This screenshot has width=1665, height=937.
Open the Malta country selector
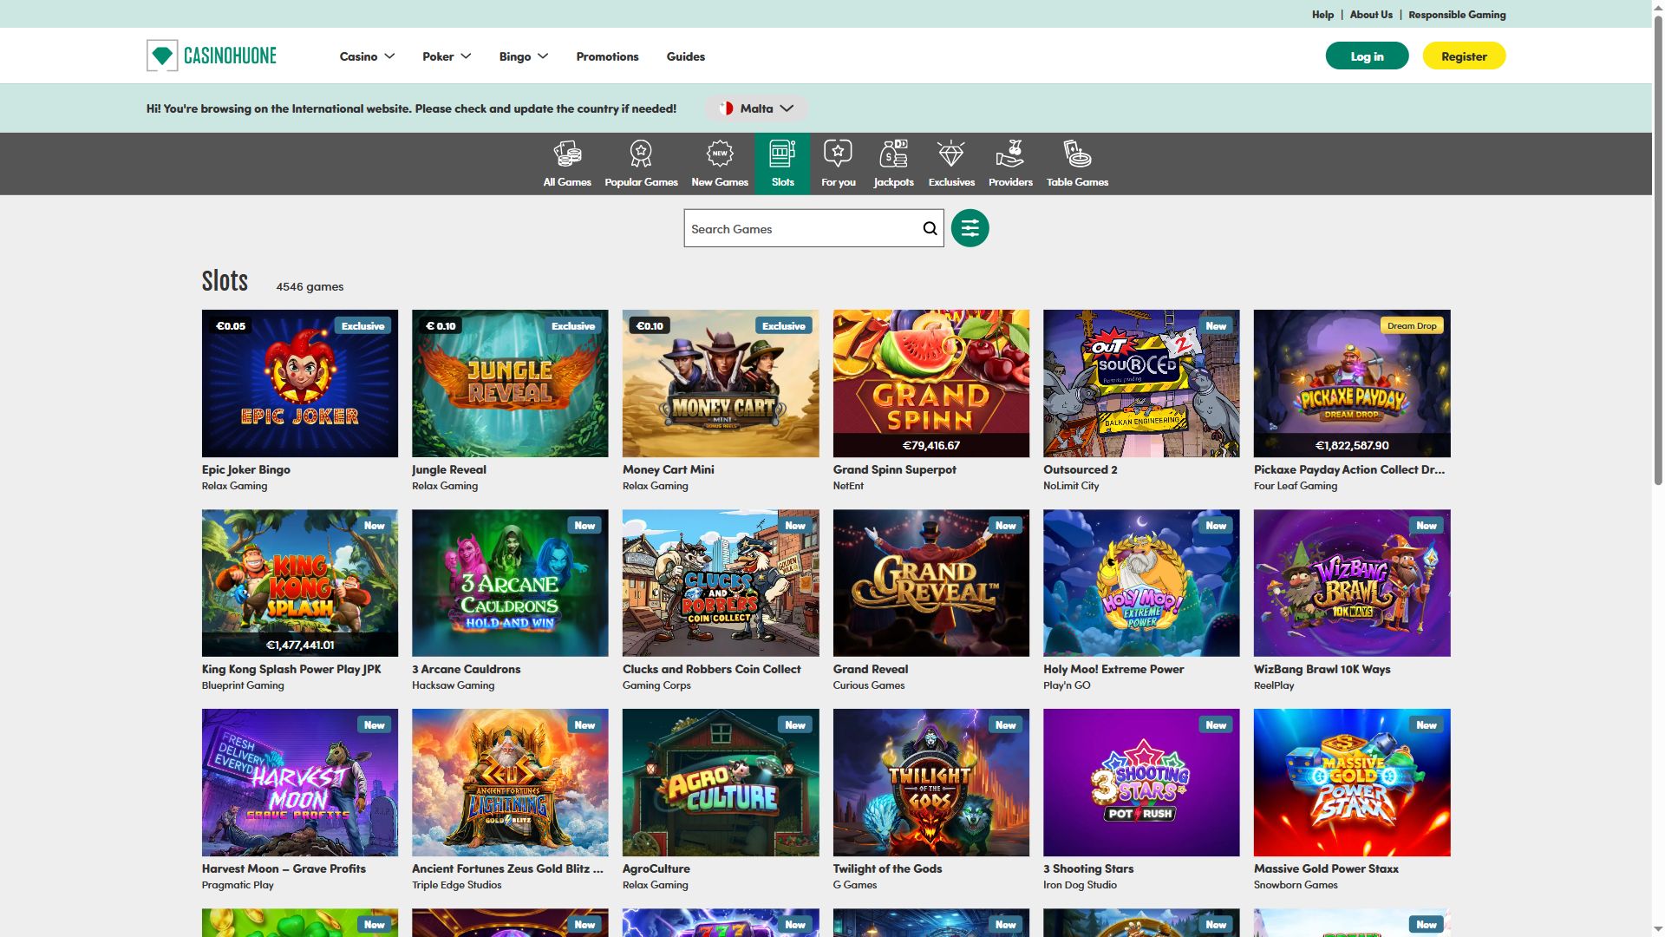point(756,108)
